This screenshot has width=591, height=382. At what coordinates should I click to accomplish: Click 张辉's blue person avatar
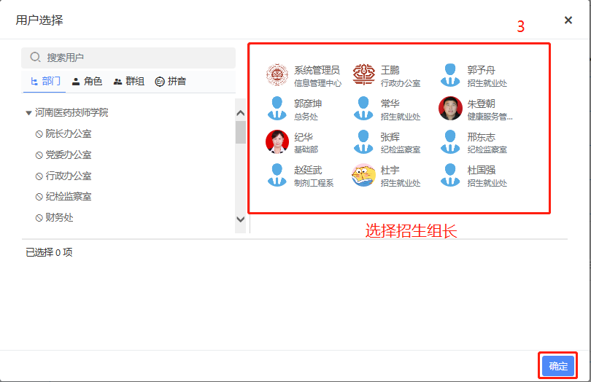click(364, 141)
